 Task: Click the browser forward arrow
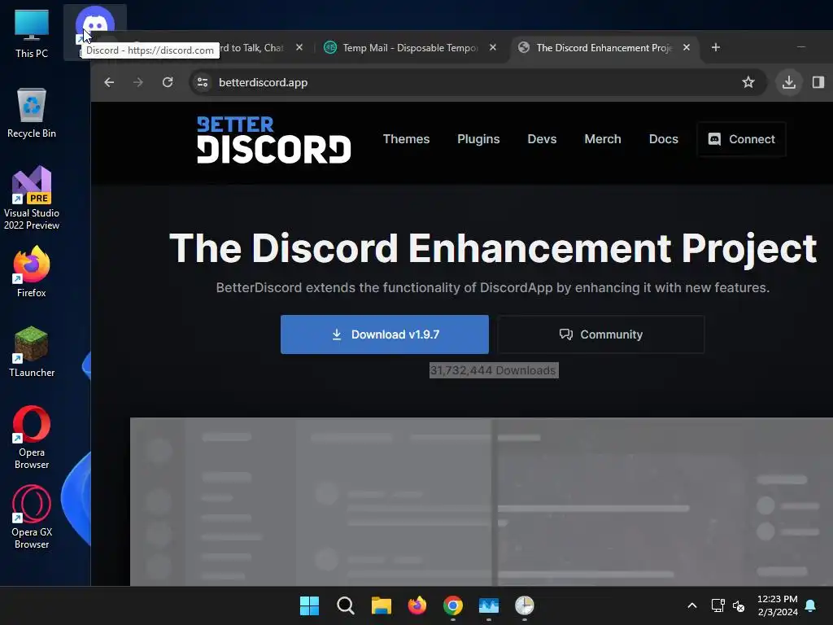click(138, 82)
